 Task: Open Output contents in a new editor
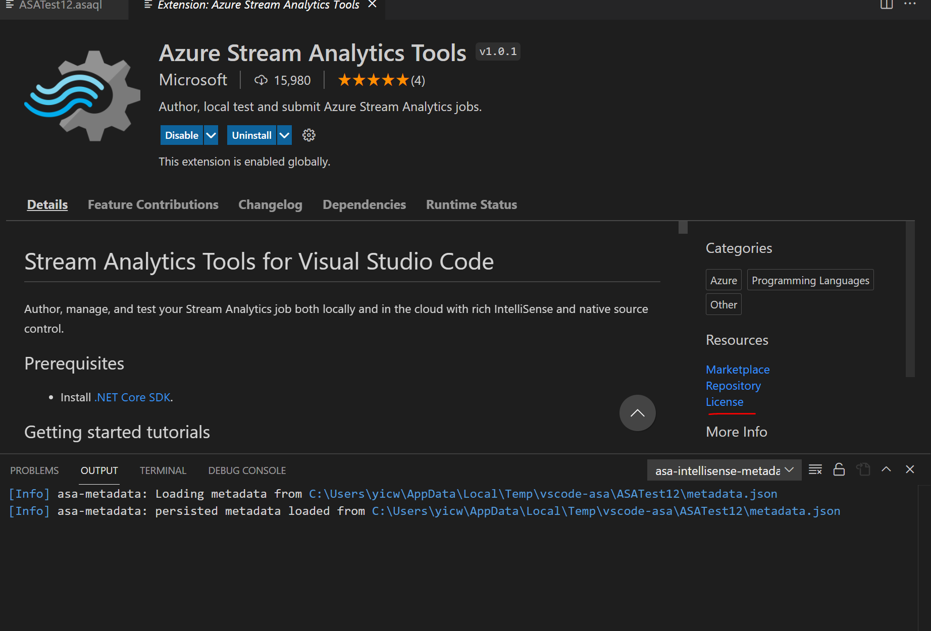coord(863,469)
